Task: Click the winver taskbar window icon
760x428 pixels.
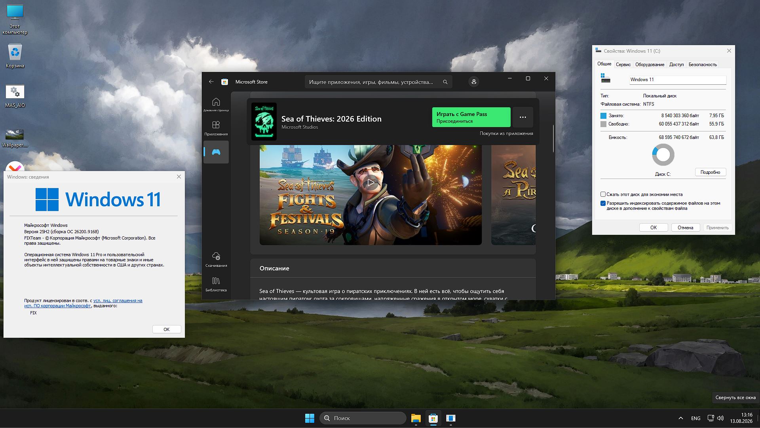Action: point(450,418)
